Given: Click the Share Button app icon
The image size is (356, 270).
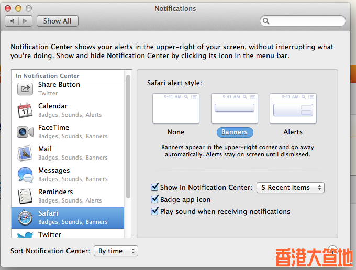Looking at the screenshot, I should pyautogui.click(x=25, y=89).
